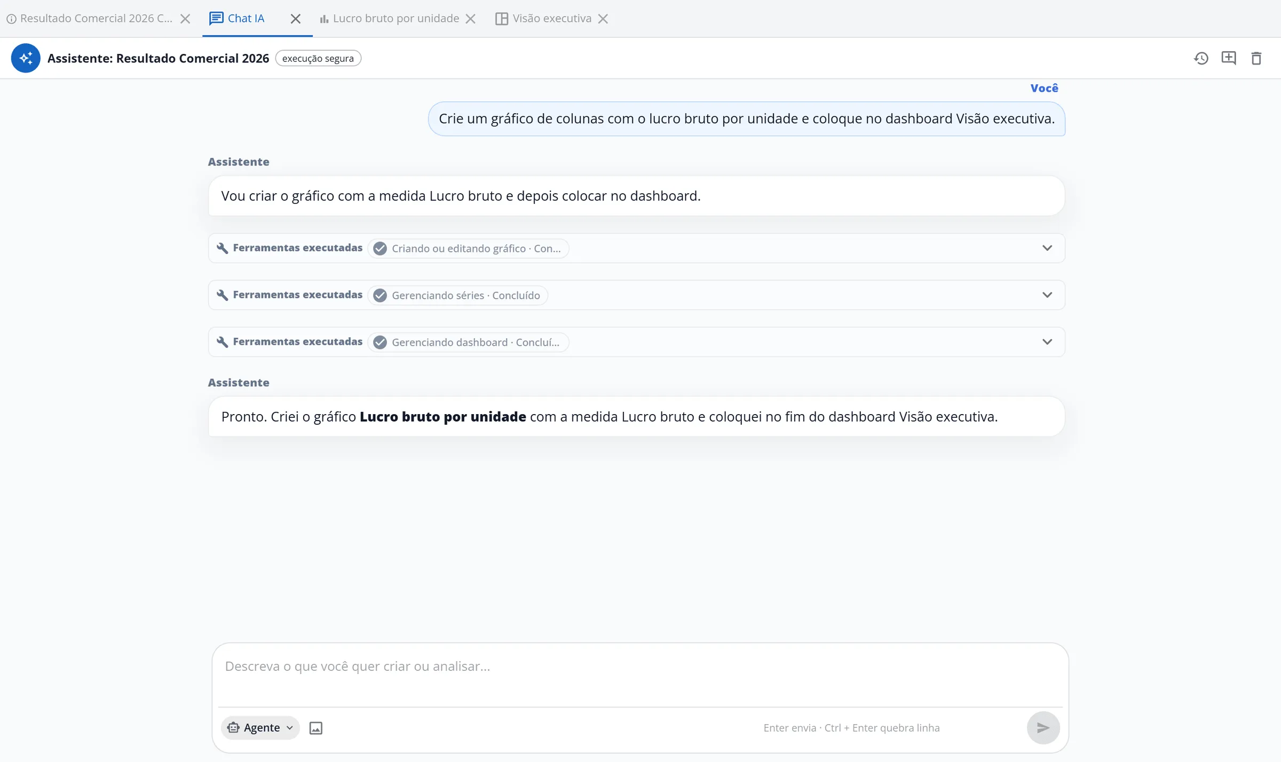This screenshot has height=762, width=1281.
Task: Click the Você sender label
Action: (x=1044, y=88)
